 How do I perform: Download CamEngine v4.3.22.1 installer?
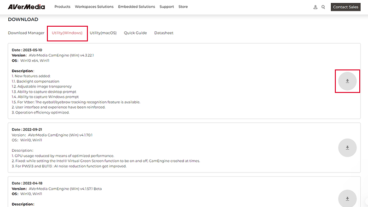pos(347,81)
